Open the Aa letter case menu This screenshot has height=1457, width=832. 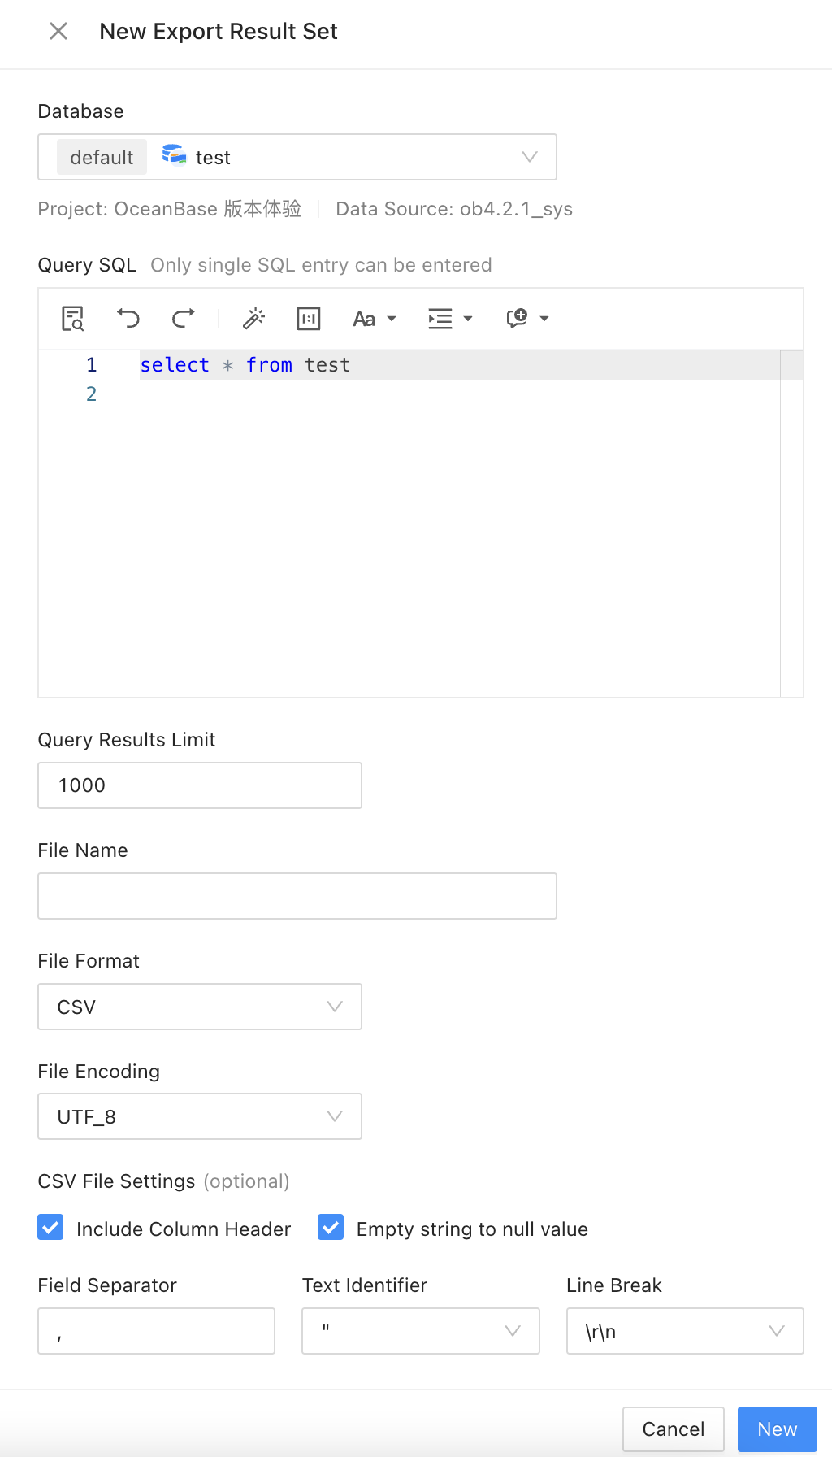pyautogui.click(x=374, y=319)
